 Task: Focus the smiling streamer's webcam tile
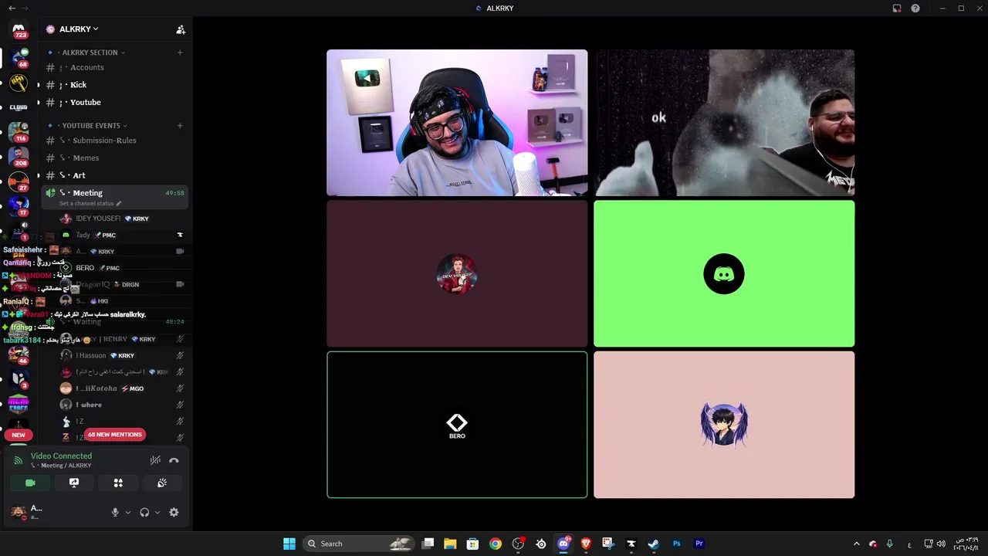point(457,123)
